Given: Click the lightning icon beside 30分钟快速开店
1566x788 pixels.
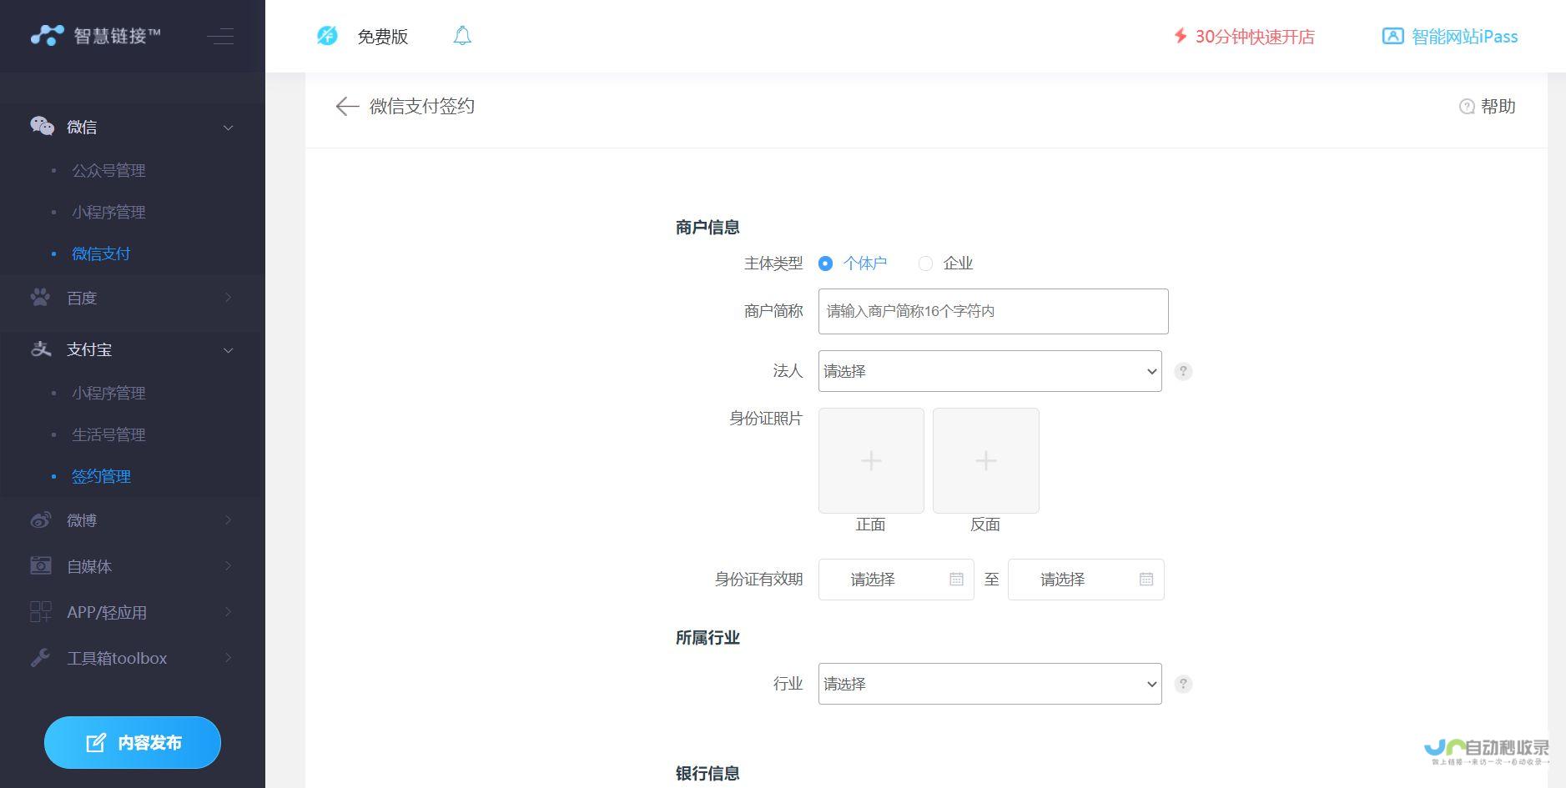Looking at the screenshot, I should click(x=1181, y=36).
